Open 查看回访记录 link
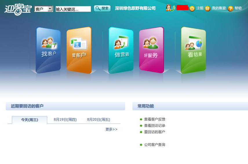Image resolution: width=248 pixels, height=164 pixels. coord(154,126)
